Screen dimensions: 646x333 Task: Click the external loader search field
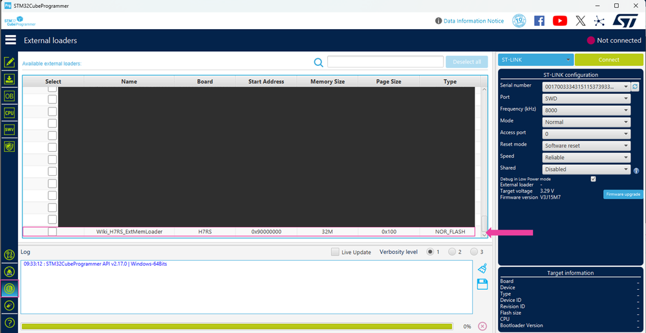point(385,62)
